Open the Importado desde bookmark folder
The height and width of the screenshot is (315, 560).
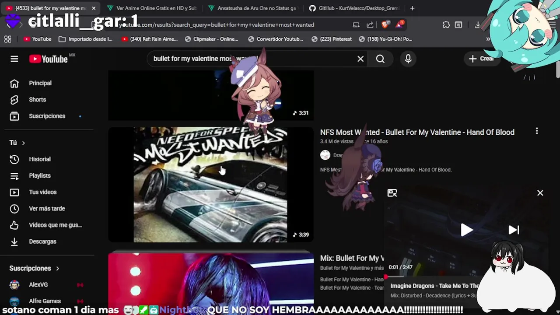85,39
